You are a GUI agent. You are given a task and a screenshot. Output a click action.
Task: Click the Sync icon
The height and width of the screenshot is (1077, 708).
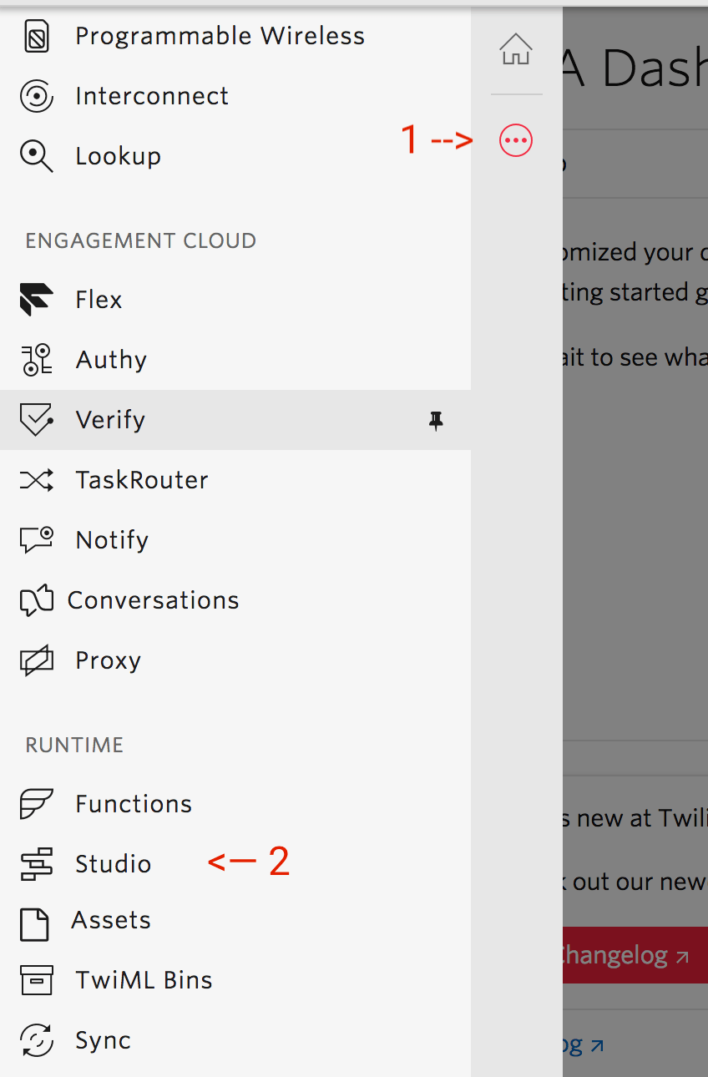coord(38,1039)
